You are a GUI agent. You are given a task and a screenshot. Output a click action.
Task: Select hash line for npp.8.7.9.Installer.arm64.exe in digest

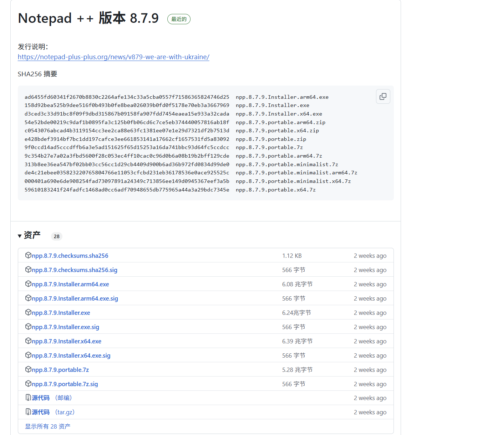[x=177, y=97]
